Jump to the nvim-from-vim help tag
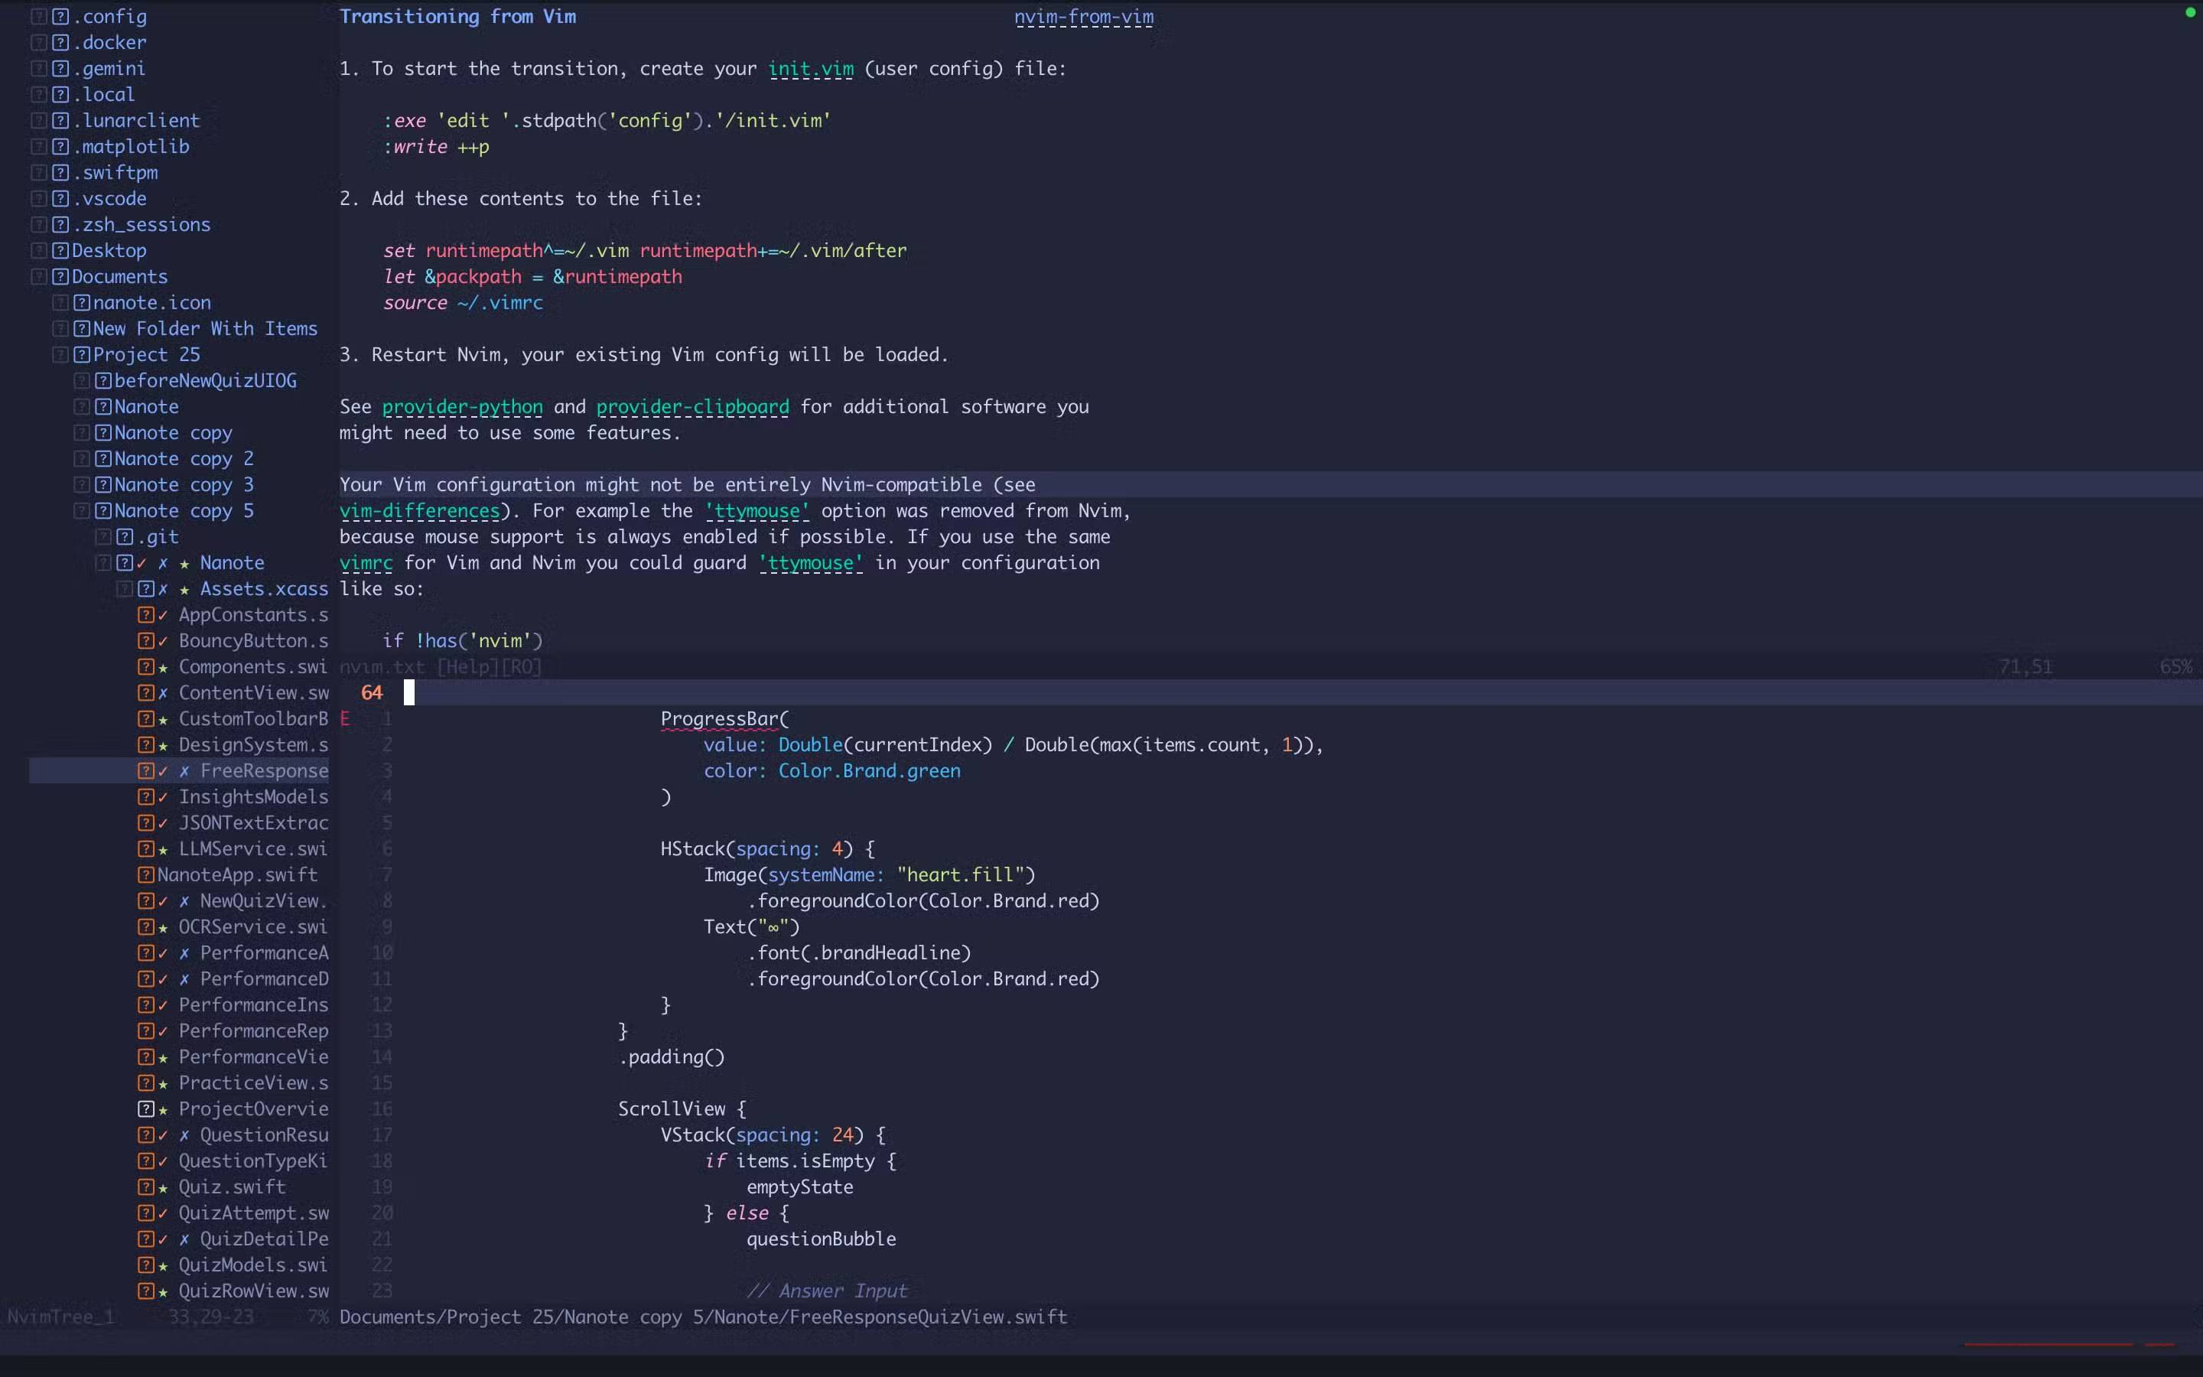The image size is (2203, 1377). 1083,16
